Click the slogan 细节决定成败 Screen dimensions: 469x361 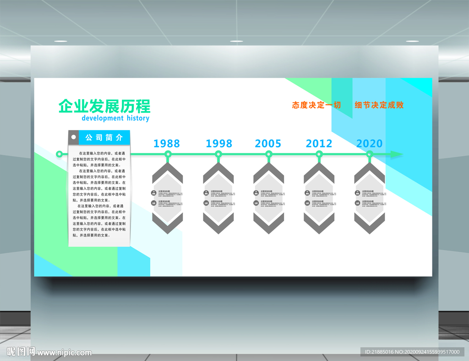(379, 105)
